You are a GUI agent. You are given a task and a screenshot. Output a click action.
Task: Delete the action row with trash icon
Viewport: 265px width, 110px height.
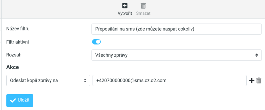pos(259,80)
